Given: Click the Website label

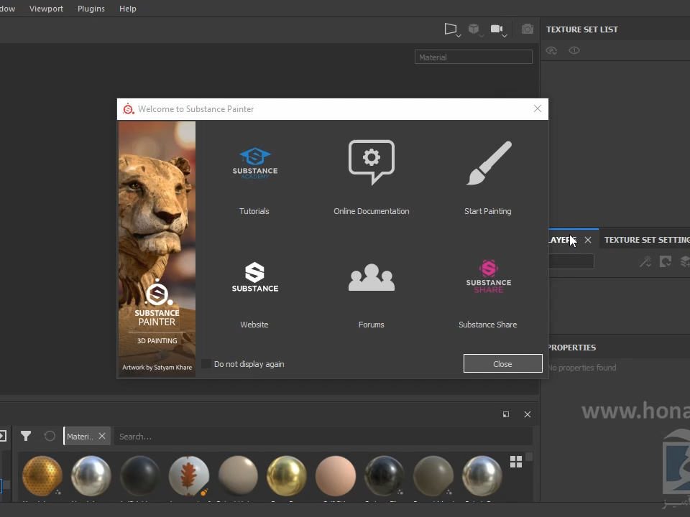Looking at the screenshot, I should (x=254, y=325).
